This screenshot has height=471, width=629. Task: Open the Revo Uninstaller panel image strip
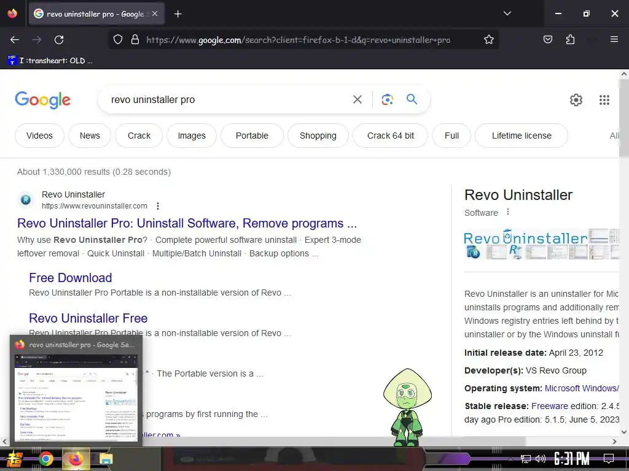tap(542, 244)
